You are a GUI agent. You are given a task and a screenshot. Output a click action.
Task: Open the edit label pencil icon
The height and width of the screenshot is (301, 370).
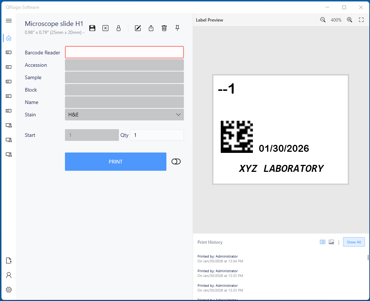point(138,28)
